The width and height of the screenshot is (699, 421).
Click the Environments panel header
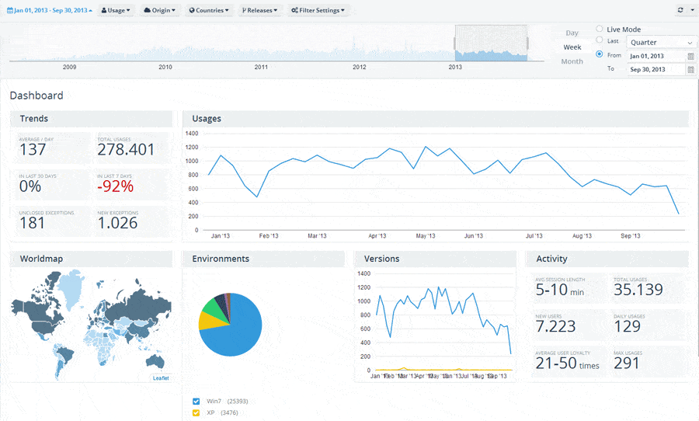pos(263,259)
